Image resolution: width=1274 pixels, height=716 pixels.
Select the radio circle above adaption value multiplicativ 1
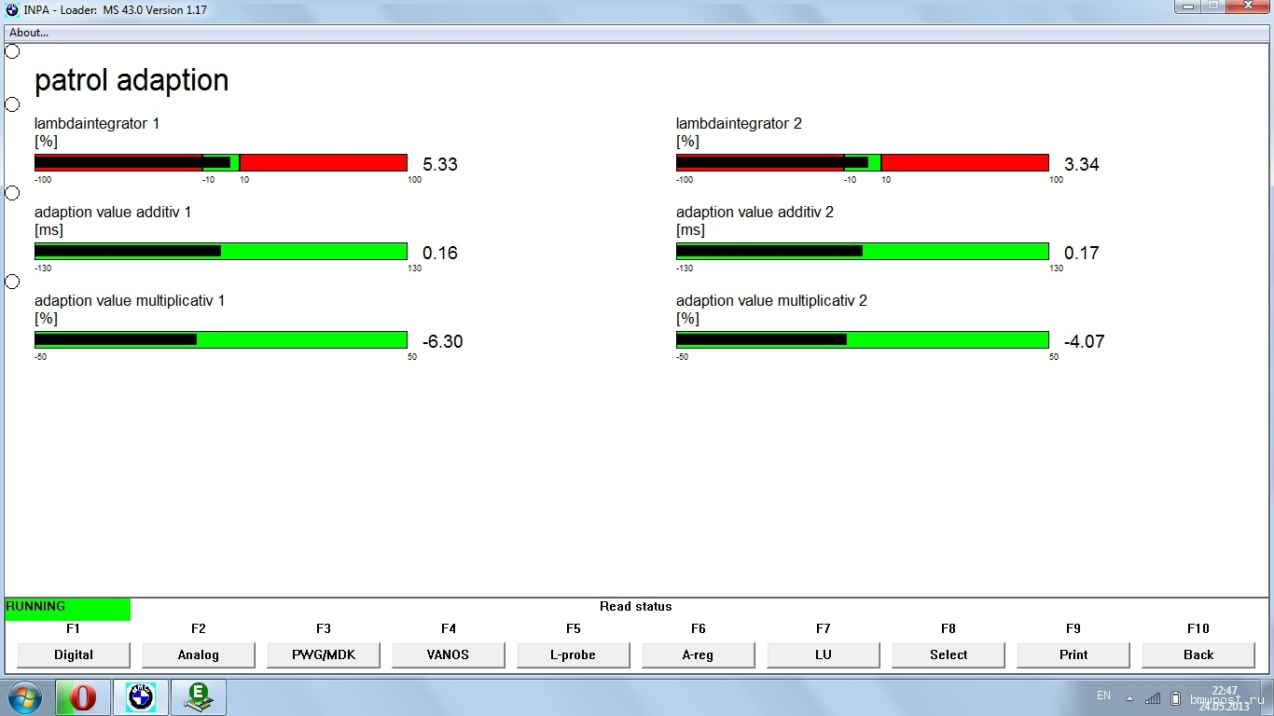tap(12, 282)
